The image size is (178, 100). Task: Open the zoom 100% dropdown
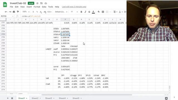(26, 12)
